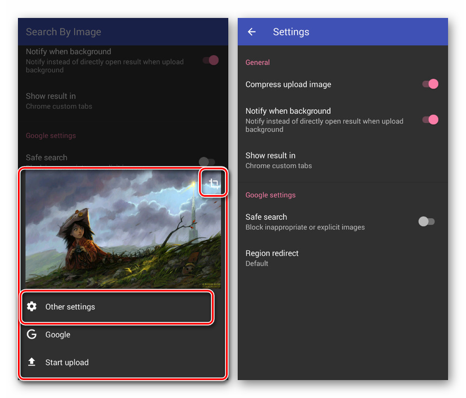
Task: Open Show result in option in Settings
Action: point(279,160)
